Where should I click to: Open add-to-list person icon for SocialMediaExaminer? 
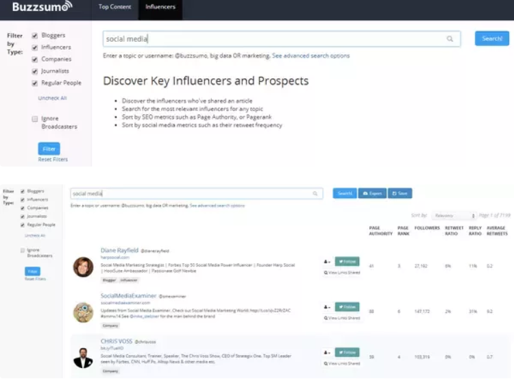pos(327,307)
